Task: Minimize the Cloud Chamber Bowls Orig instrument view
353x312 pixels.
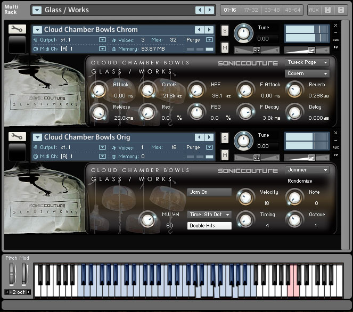Action: point(335,140)
